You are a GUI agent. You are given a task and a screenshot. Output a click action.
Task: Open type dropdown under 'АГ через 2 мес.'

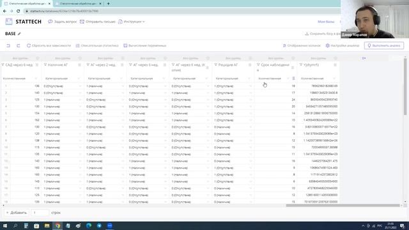point(121,79)
